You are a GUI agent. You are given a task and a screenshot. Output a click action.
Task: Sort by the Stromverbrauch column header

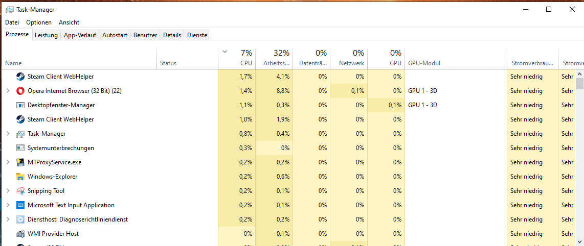tap(532, 58)
